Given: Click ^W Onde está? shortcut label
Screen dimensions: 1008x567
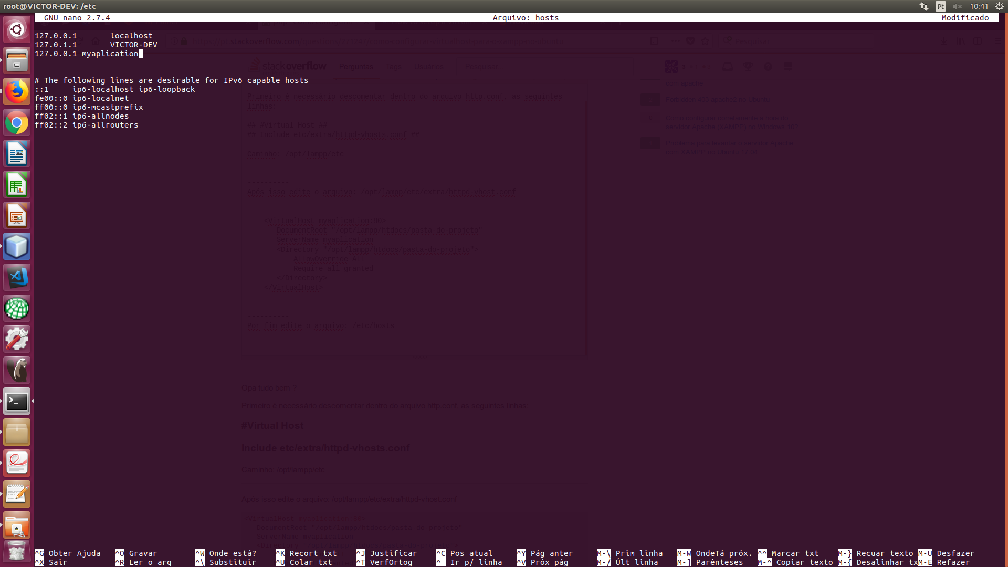Looking at the screenshot, I should tap(226, 553).
